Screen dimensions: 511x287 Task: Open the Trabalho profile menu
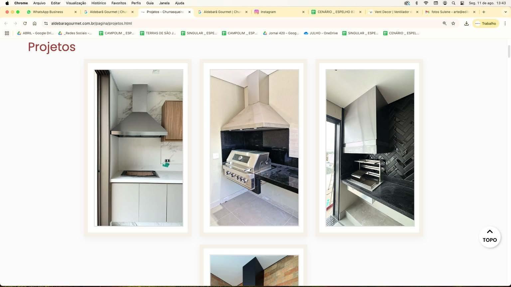486,23
